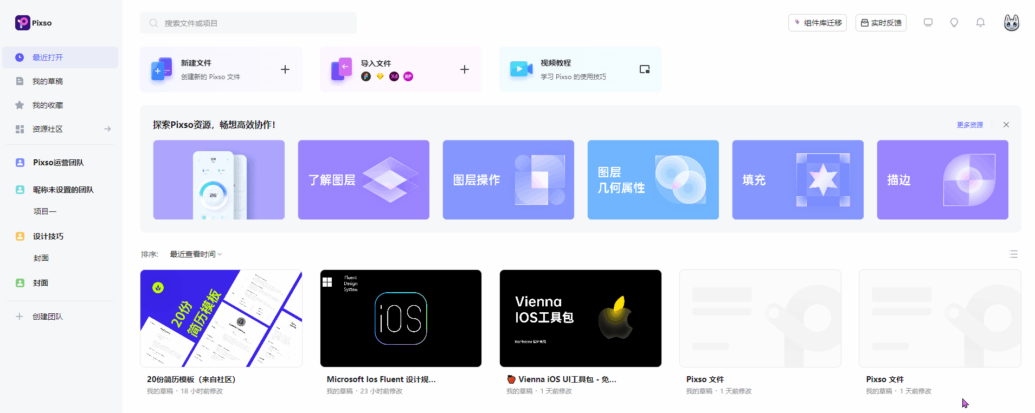Screen dimensions: 1035x413
Task: Open notifications bell icon
Action: click(980, 23)
